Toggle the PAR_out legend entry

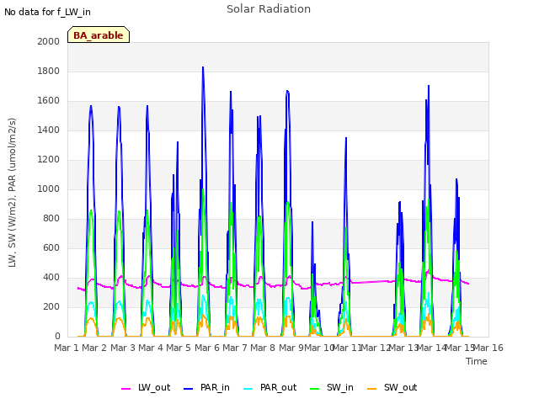[269, 387]
